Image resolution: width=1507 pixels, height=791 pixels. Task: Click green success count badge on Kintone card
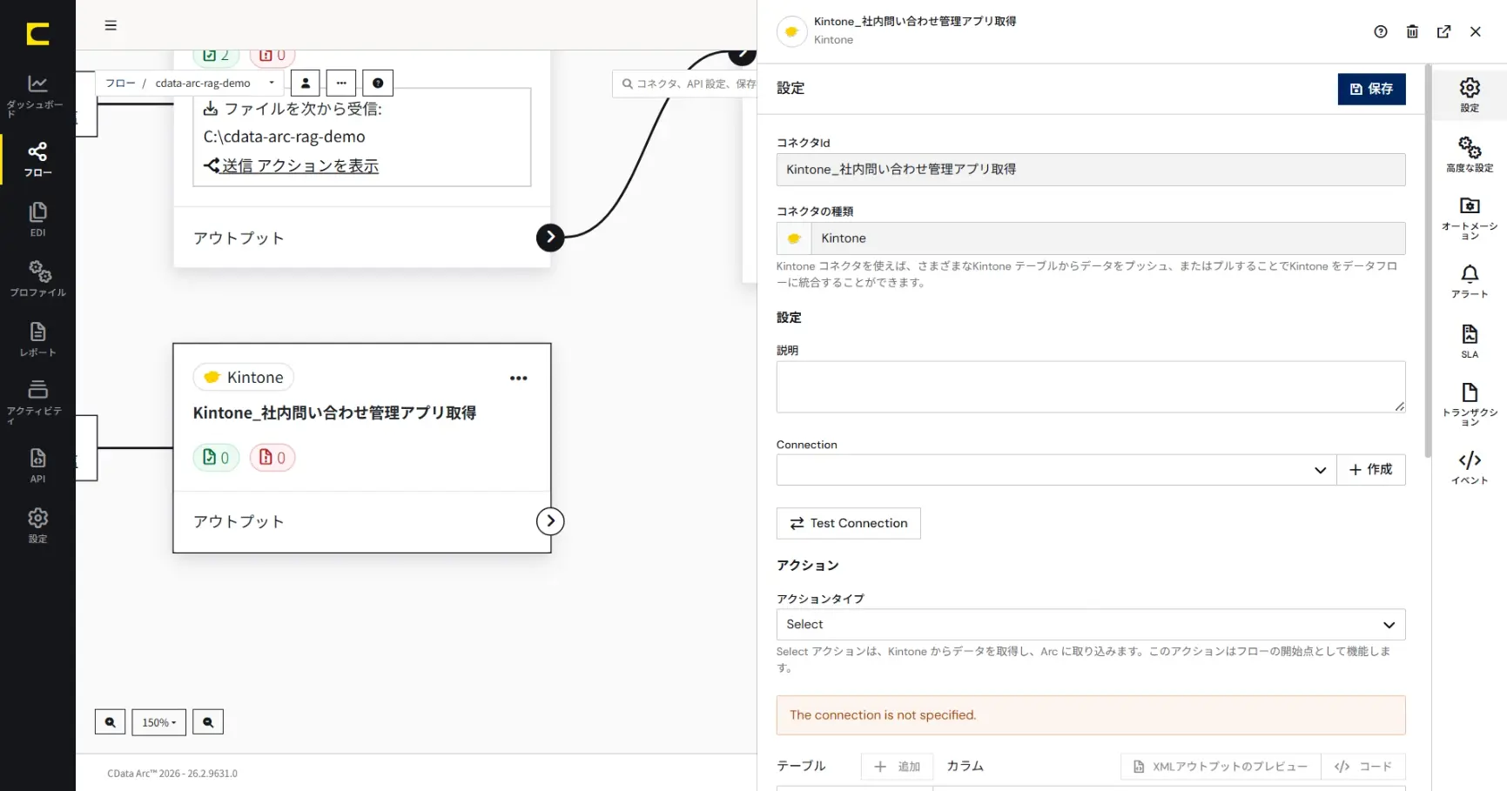tap(216, 458)
